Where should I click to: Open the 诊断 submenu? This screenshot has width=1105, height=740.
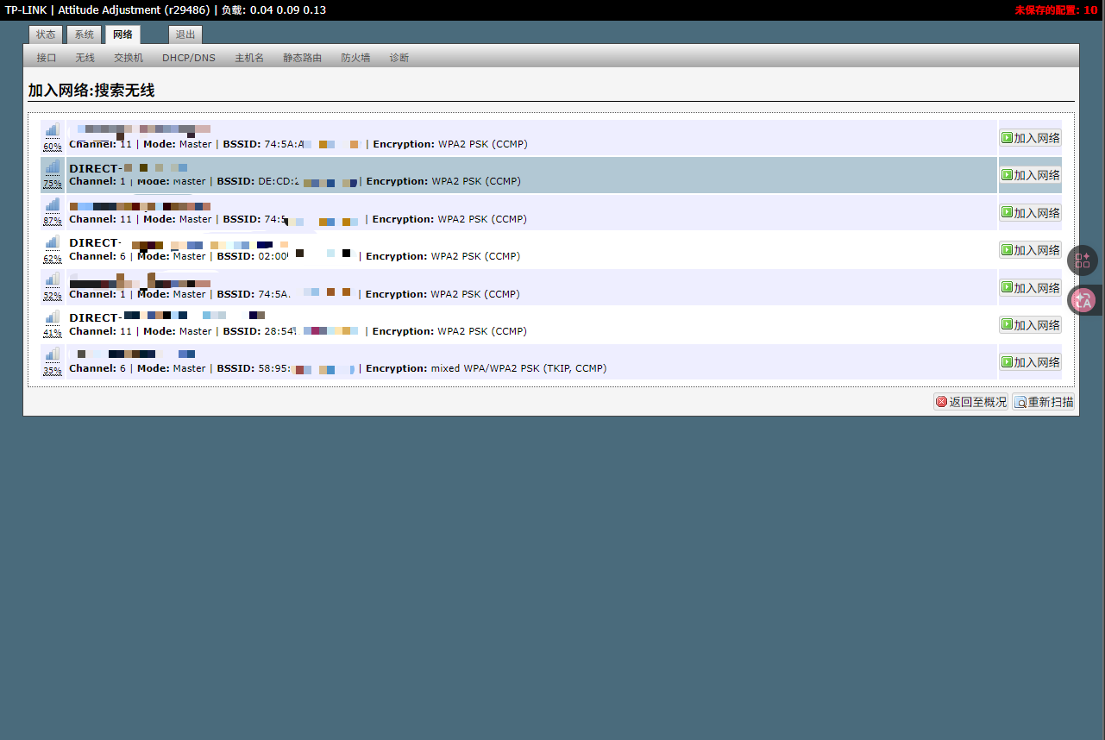pos(399,58)
